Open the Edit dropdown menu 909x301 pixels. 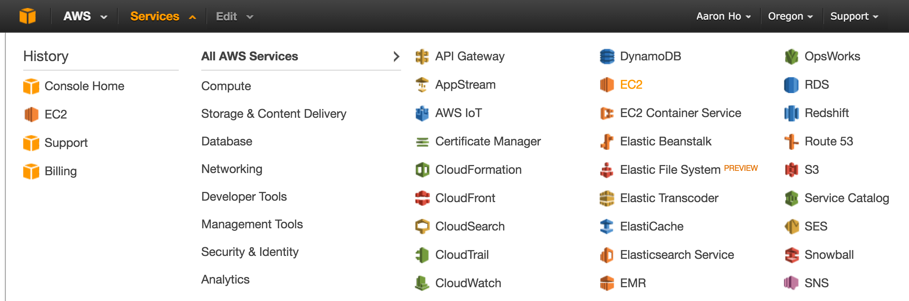point(234,16)
